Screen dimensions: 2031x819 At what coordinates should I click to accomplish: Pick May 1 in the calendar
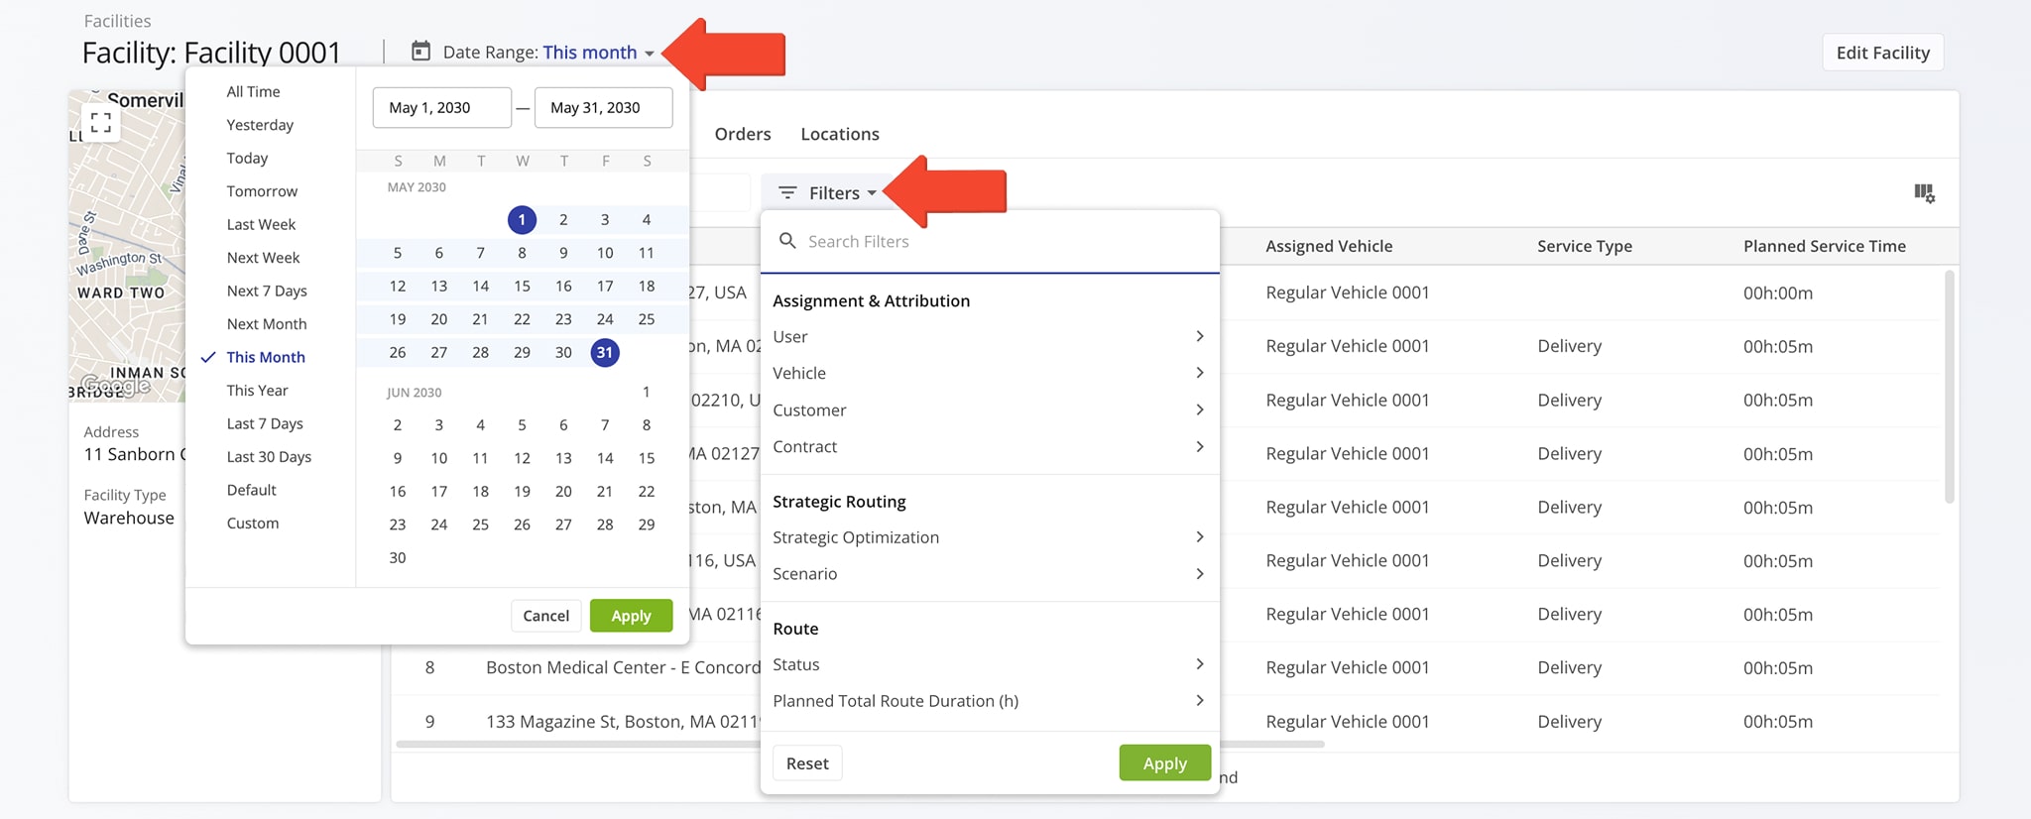point(522,220)
